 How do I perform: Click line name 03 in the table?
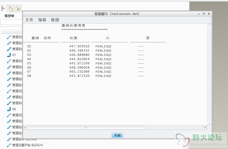point(29,55)
